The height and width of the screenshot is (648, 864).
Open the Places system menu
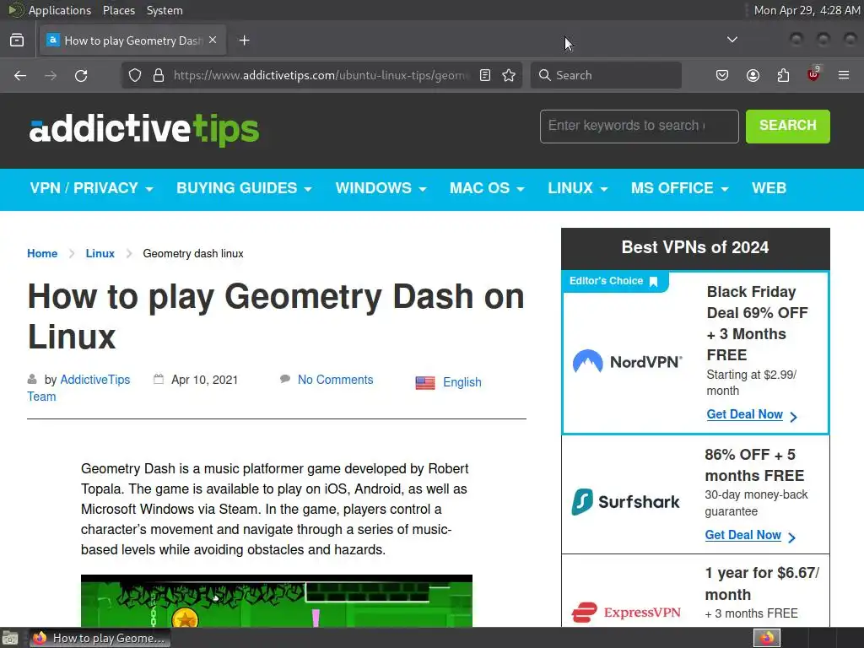(118, 10)
